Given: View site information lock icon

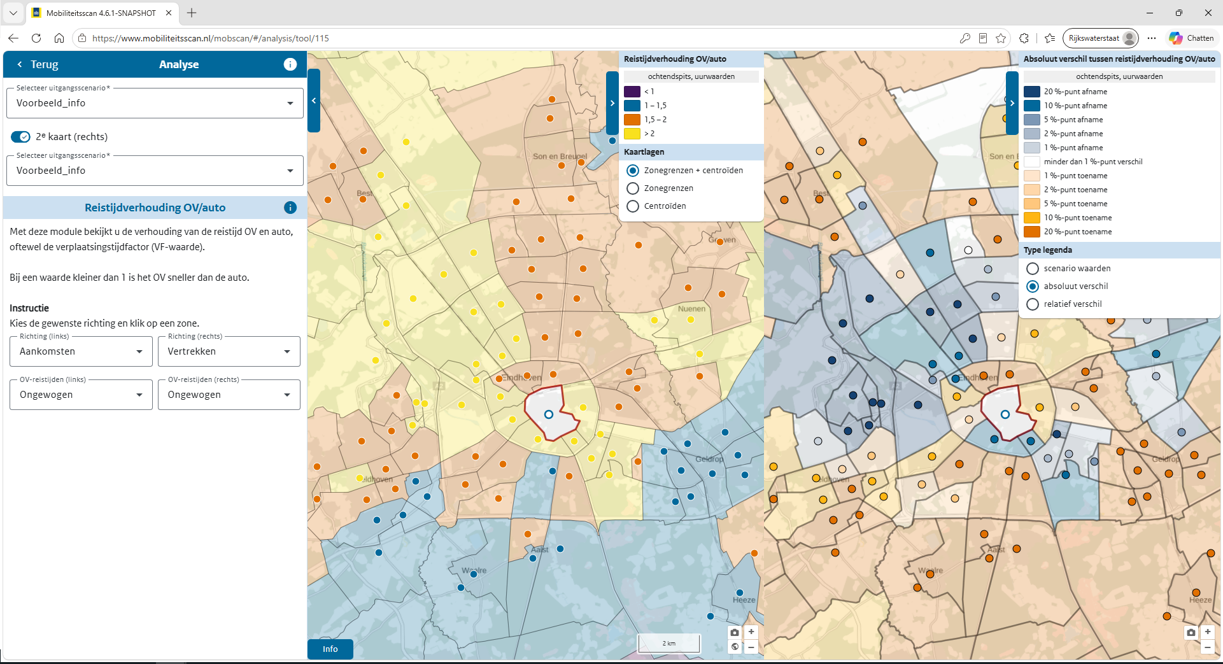Looking at the screenshot, I should 82,38.
